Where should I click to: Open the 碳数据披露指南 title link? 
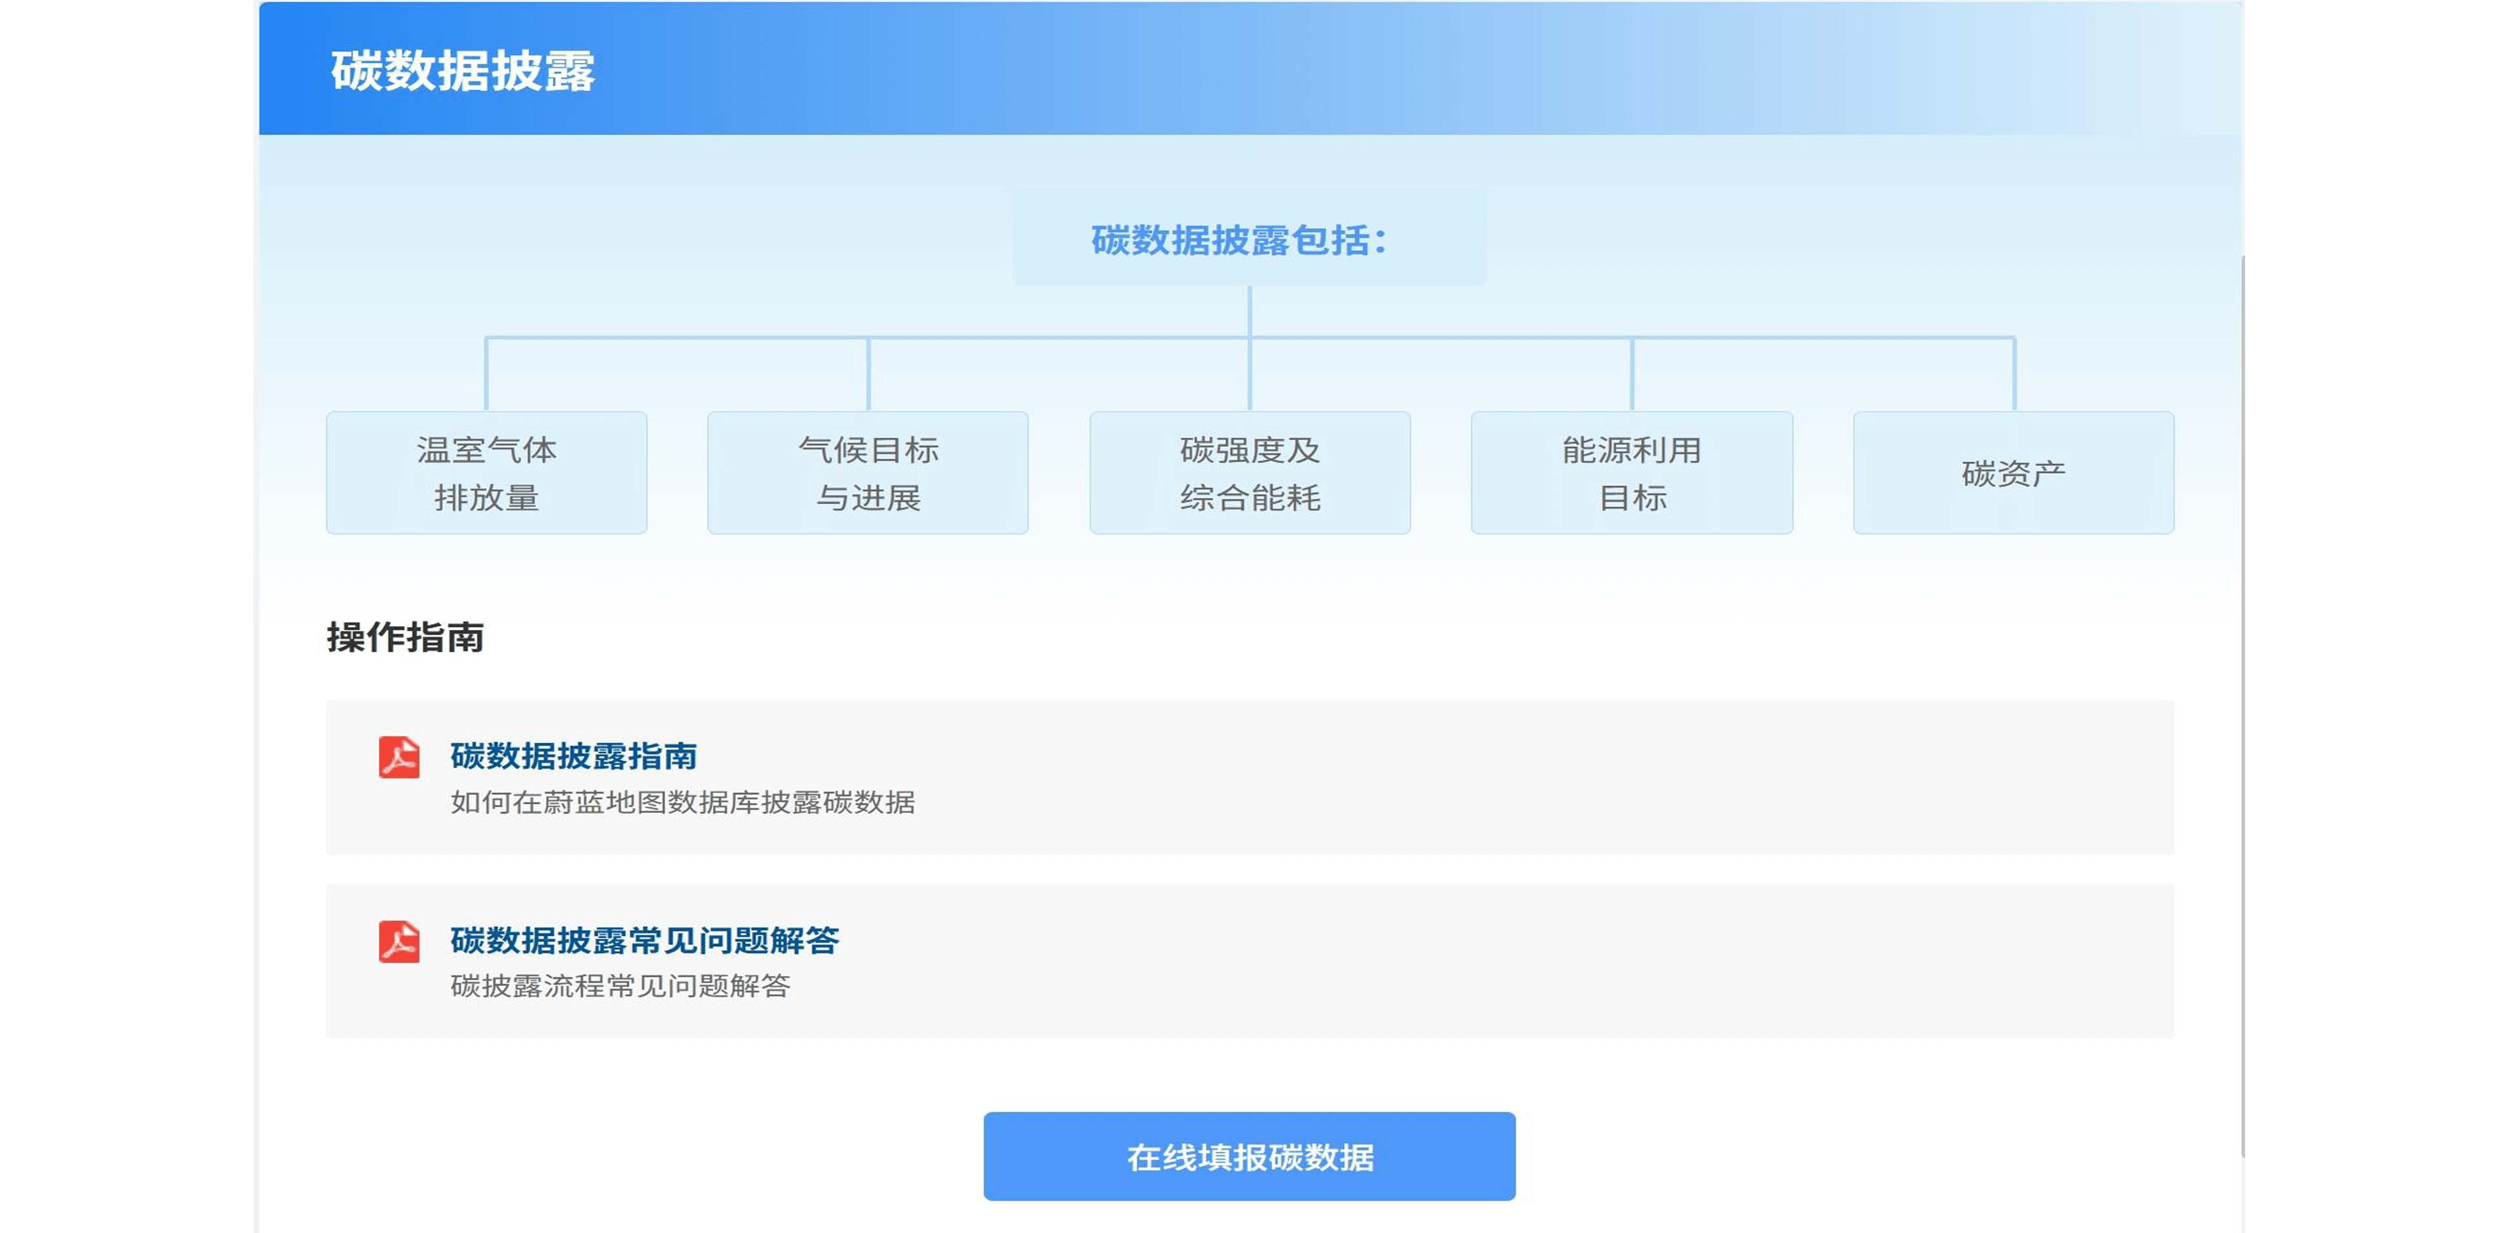[573, 756]
